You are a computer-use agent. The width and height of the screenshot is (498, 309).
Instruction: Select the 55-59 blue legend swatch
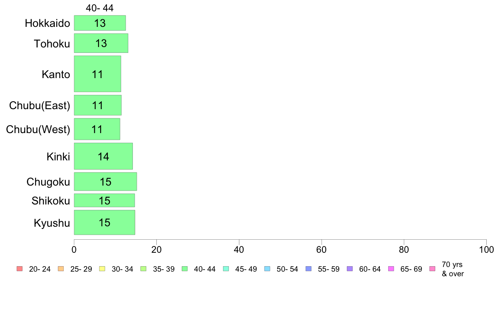(x=309, y=269)
